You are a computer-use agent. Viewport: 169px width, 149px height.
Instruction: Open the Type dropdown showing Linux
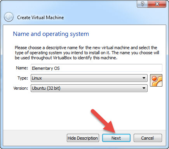(x=89, y=78)
